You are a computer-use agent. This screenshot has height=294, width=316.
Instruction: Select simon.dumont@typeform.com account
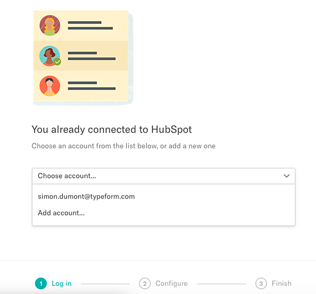(x=87, y=196)
